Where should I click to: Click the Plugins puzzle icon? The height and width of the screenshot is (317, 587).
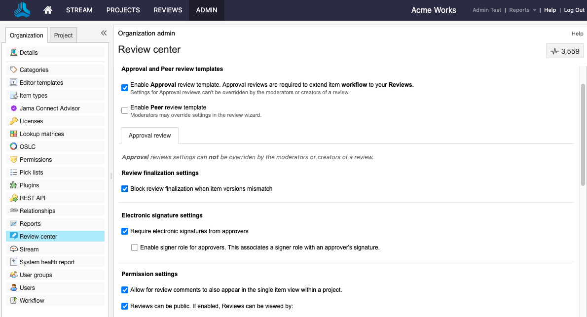coord(13,185)
